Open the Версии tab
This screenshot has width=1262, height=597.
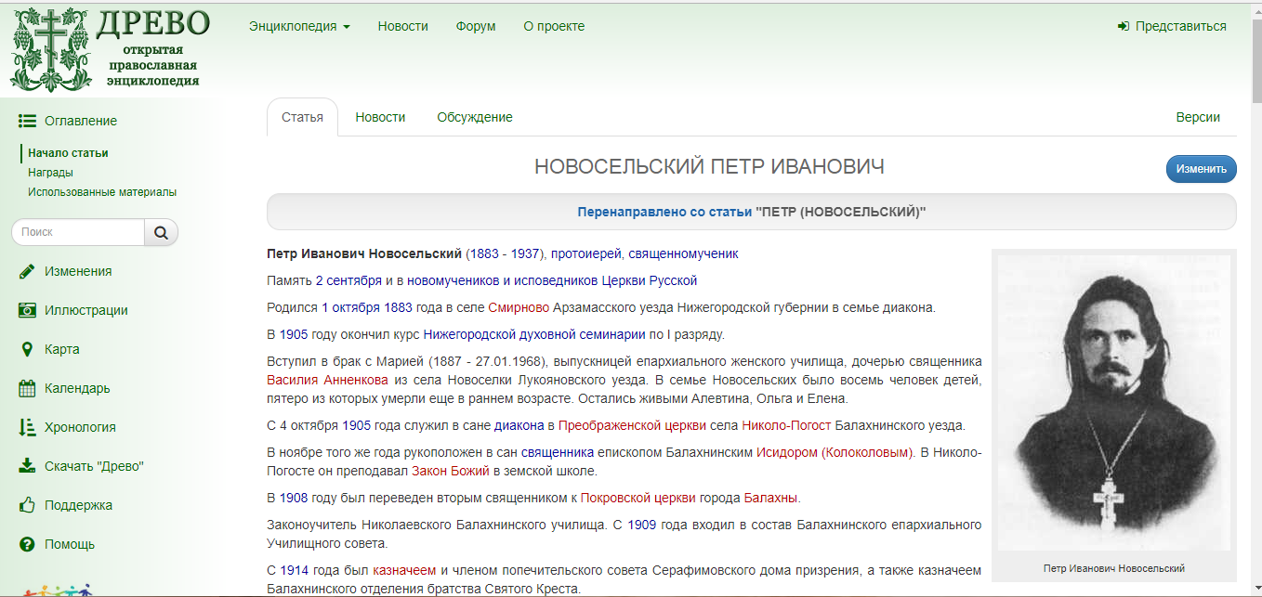[x=1198, y=117]
